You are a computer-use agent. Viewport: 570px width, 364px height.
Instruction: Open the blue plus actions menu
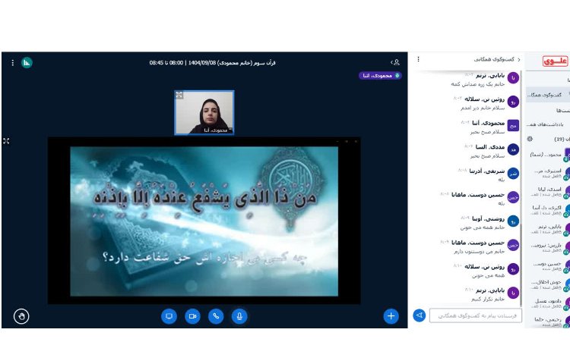pyautogui.click(x=391, y=316)
